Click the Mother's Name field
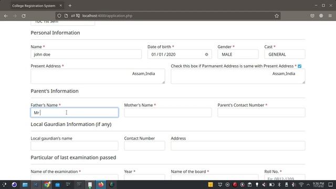Screen dimensions: 336x189 (x=168, y=112)
